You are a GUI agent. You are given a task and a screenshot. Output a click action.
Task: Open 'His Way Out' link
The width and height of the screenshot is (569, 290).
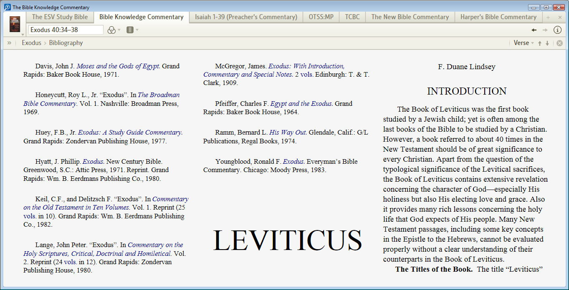point(288,132)
